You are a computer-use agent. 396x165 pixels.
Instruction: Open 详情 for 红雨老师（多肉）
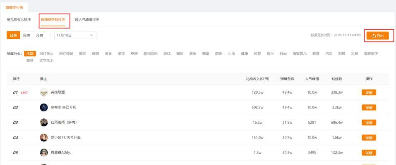pyautogui.click(x=369, y=123)
